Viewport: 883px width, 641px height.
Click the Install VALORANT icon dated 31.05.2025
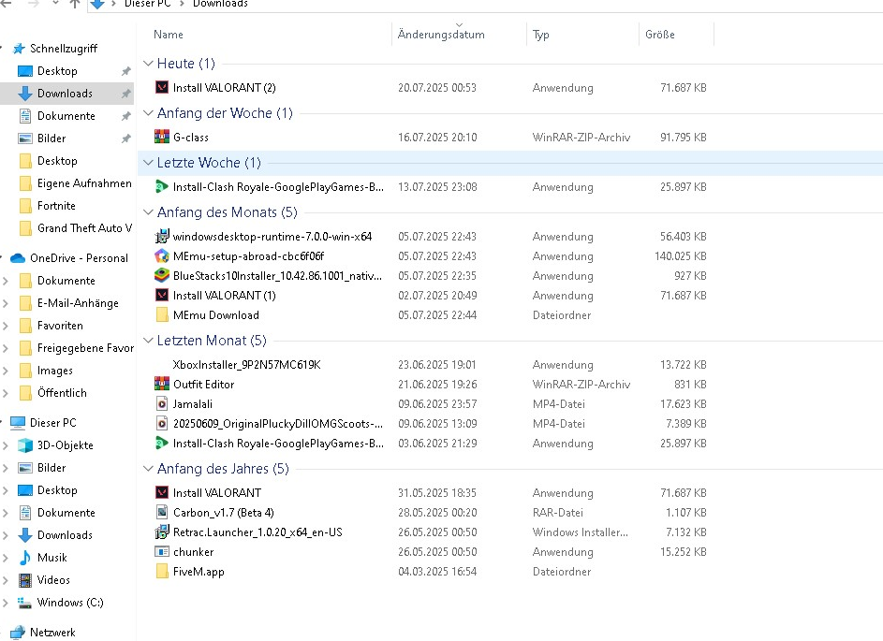click(x=162, y=492)
